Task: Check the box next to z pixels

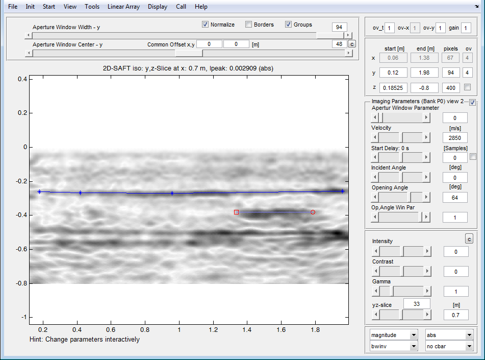Action: point(467,87)
